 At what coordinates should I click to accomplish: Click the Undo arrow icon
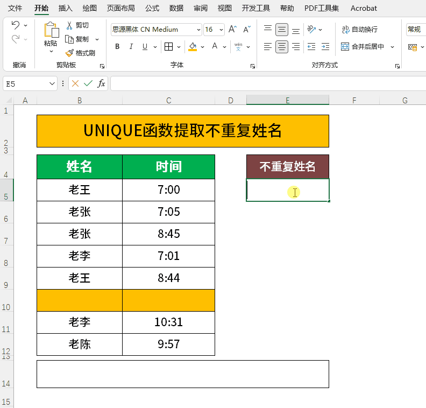click(x=16, y=25)
